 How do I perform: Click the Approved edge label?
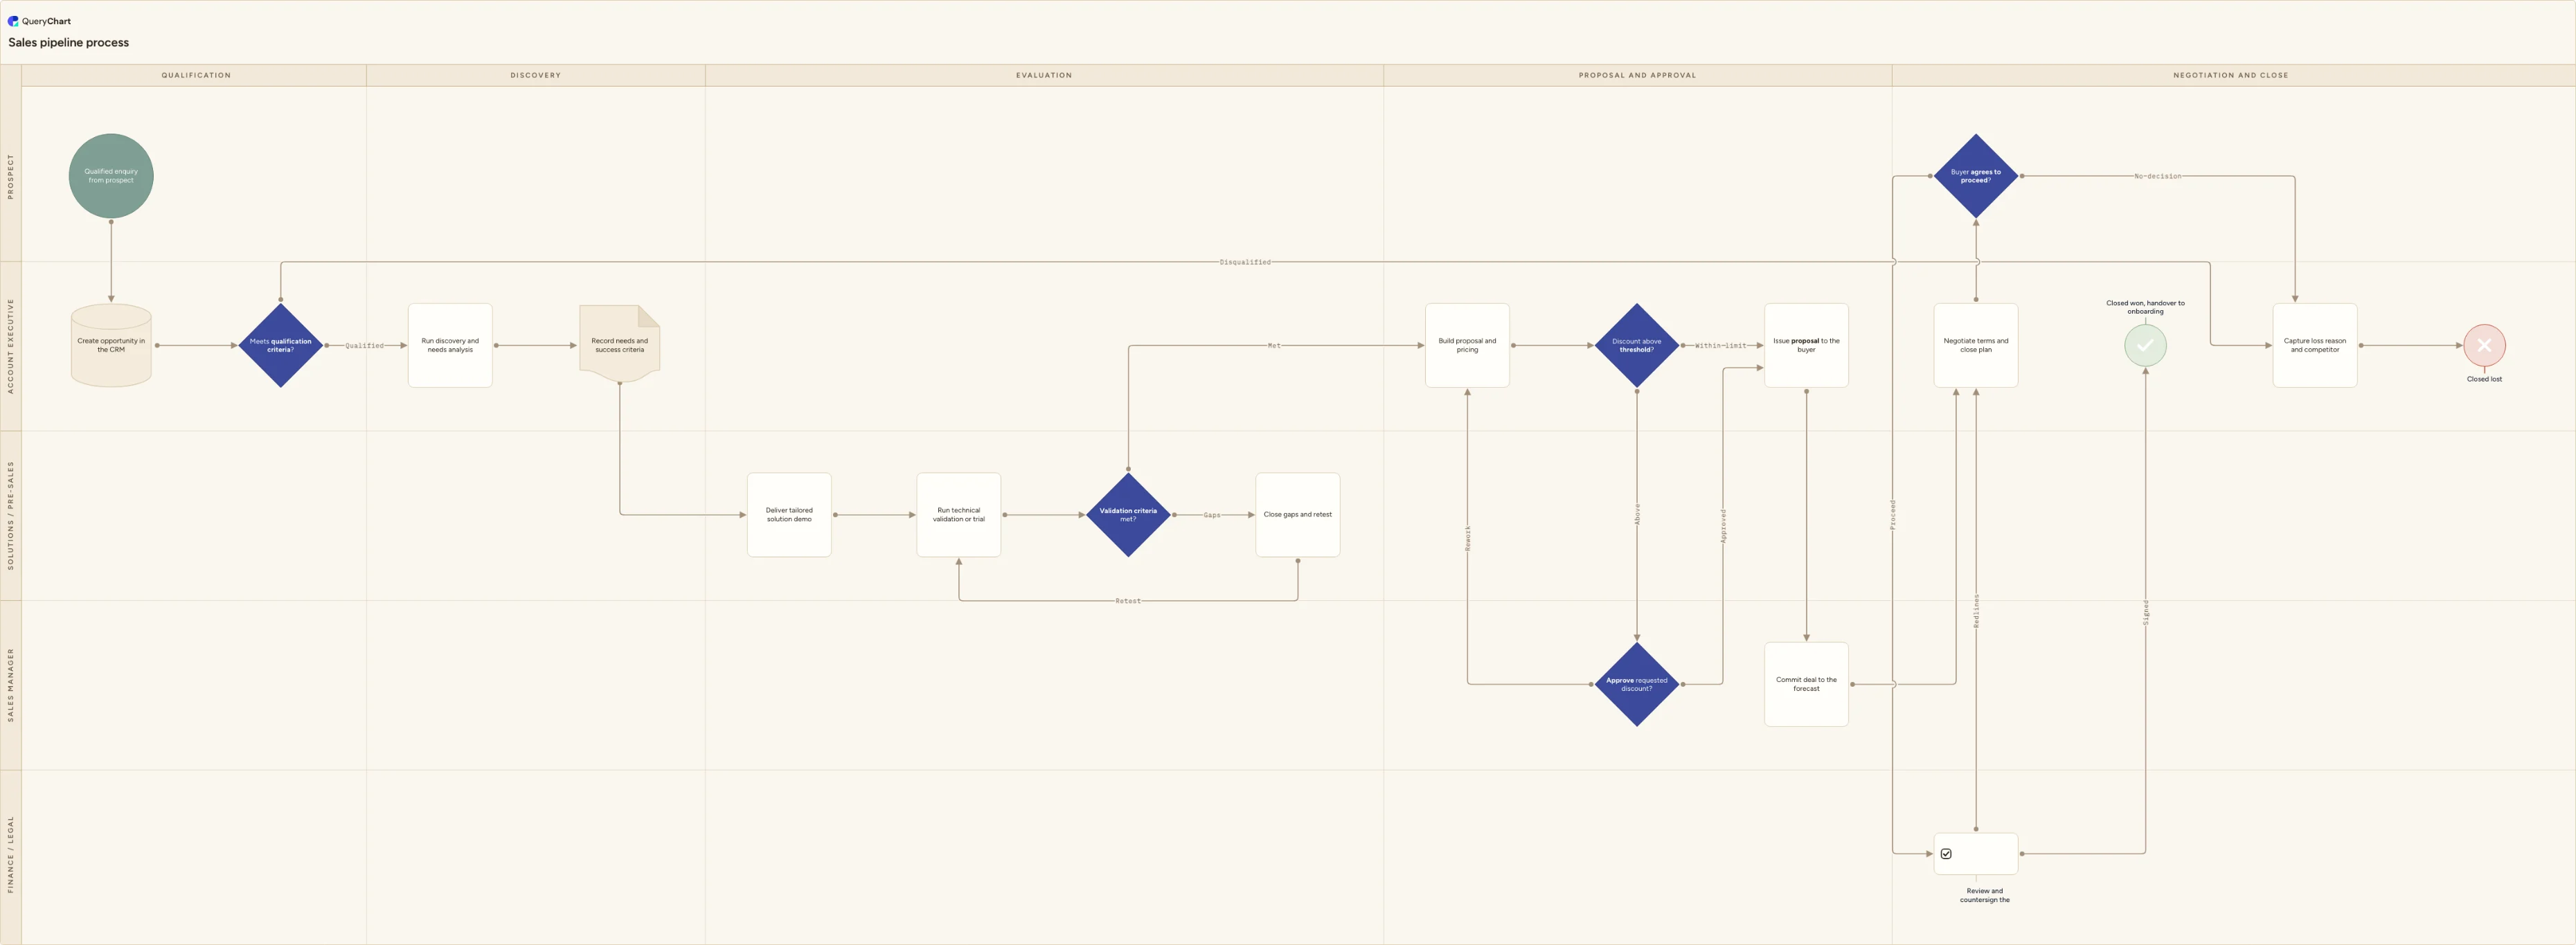click(x=1723, y=526)
